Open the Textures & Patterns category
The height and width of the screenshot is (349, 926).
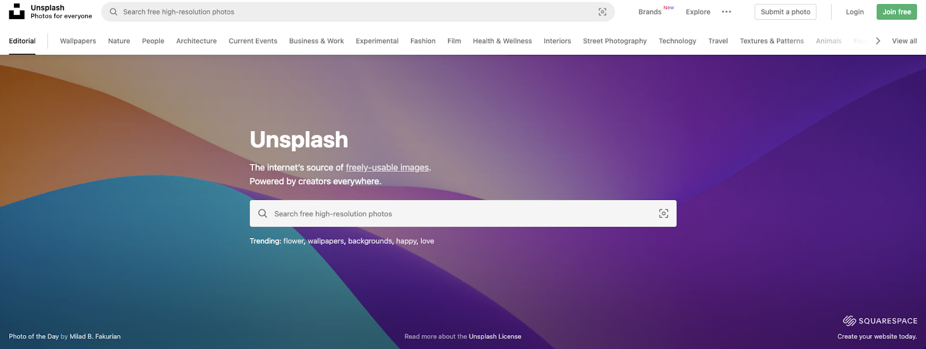[772, 41]
